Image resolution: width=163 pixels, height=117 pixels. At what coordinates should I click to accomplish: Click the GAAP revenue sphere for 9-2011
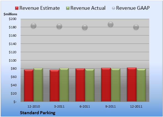[x=111, y=24]
